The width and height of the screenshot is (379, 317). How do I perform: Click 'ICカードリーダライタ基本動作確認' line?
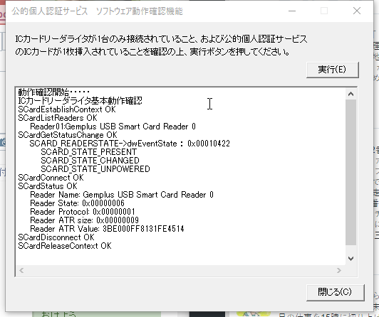coord(81,101)
